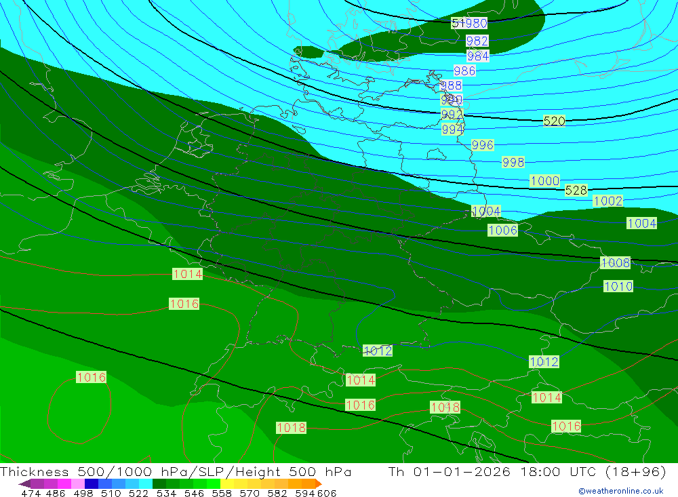Screen dimensions: 678x497
Task: Click the 1004 label beside 1006
Action: tap(486, 211)
